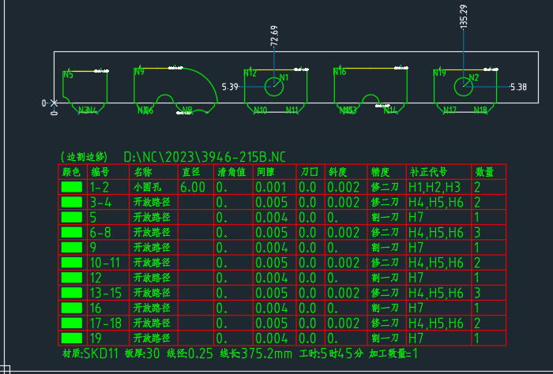Image resolution: width=553 pixels, height=374 pixels.
Task: Click the wire length 375.2mm text
Action: tap(267, 353)
